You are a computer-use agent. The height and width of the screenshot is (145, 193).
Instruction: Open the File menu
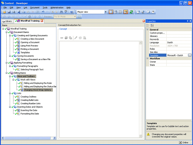pyautogui.click(x=5, y=8)
